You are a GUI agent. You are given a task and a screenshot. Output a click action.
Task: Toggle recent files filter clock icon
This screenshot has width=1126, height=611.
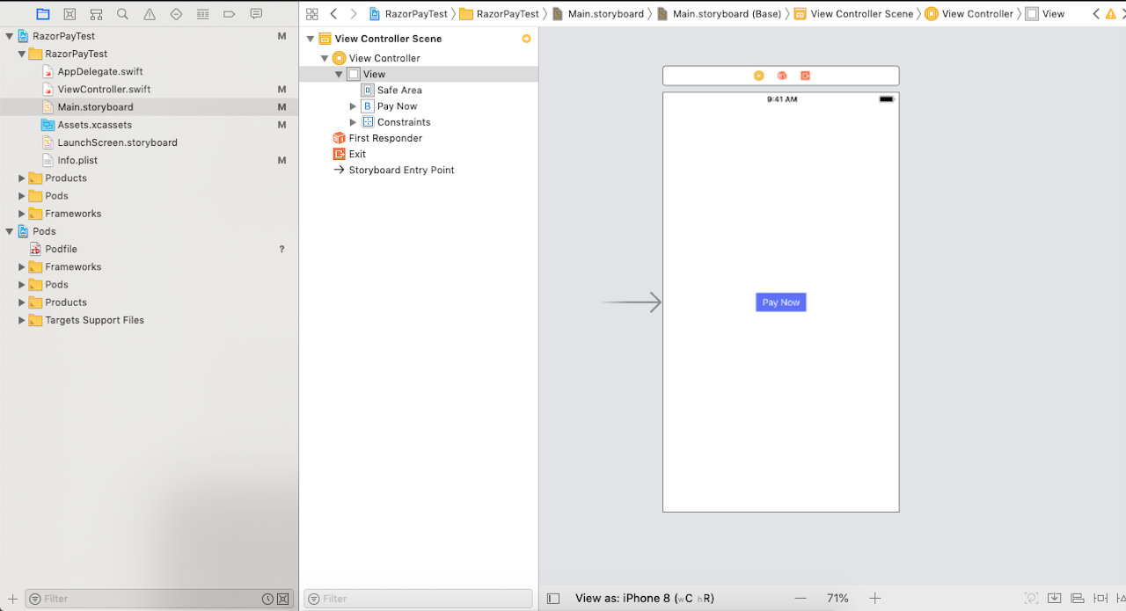[x=267, y=599]
